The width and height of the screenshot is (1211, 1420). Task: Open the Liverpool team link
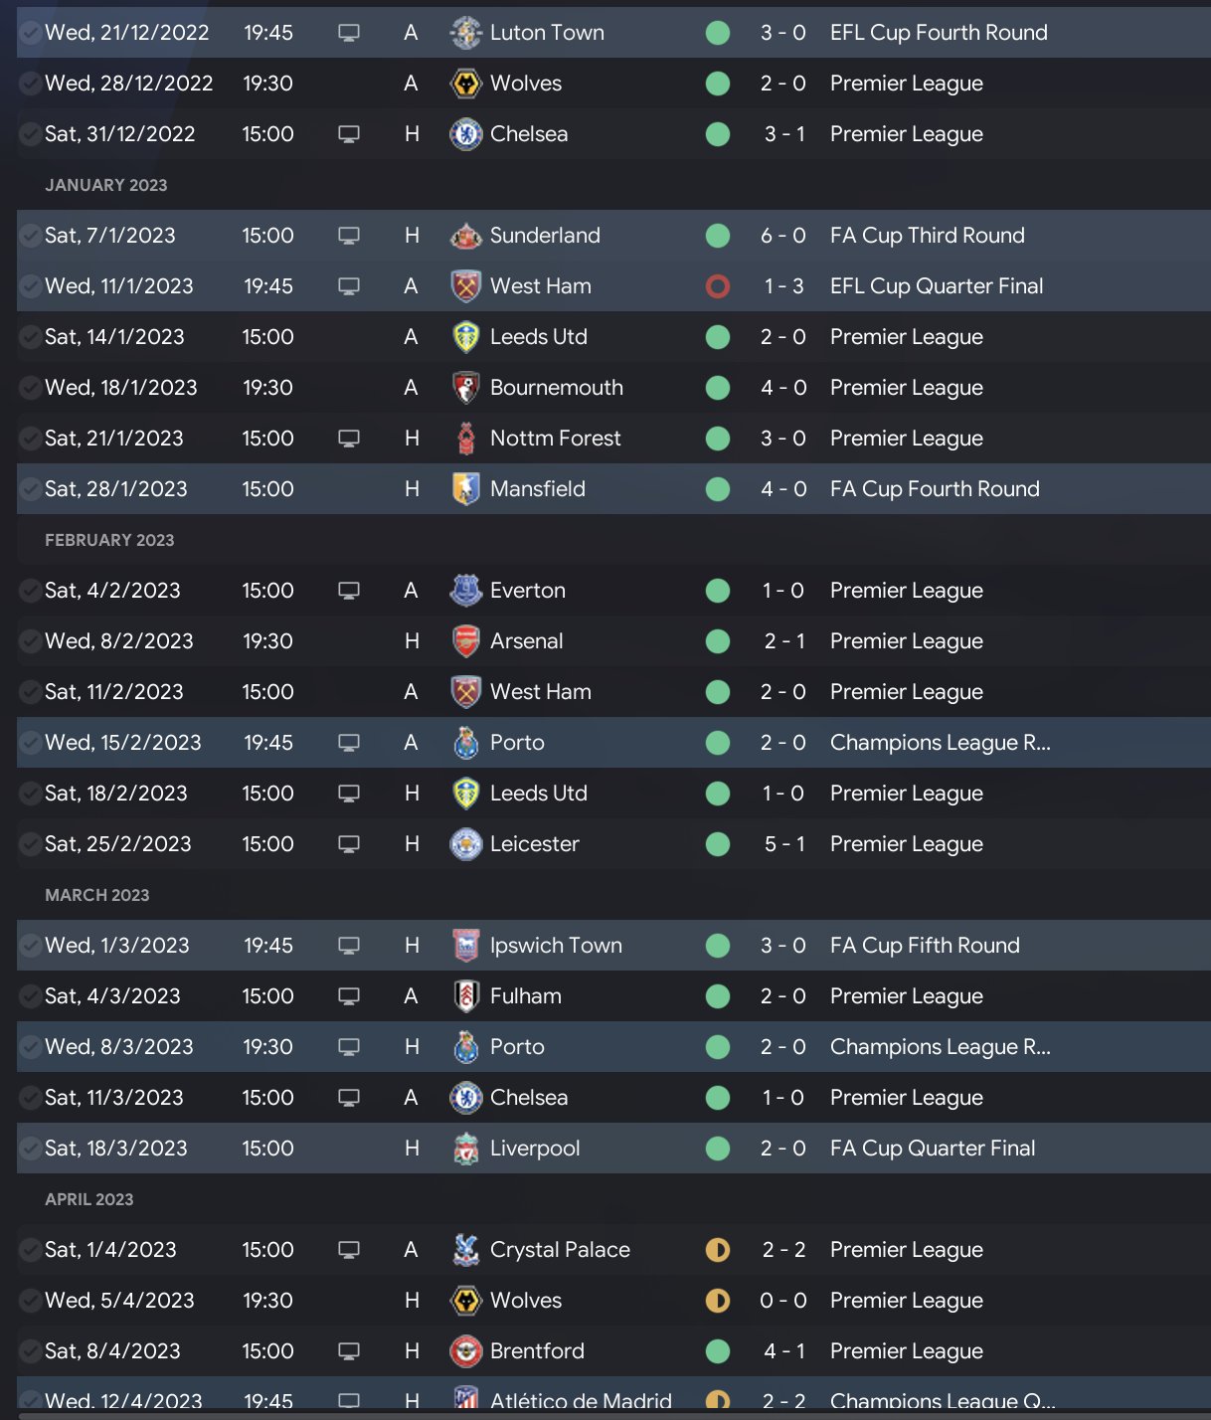(534, 1149)
